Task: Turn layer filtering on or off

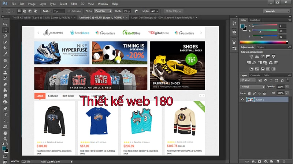Action: (288, 80)
